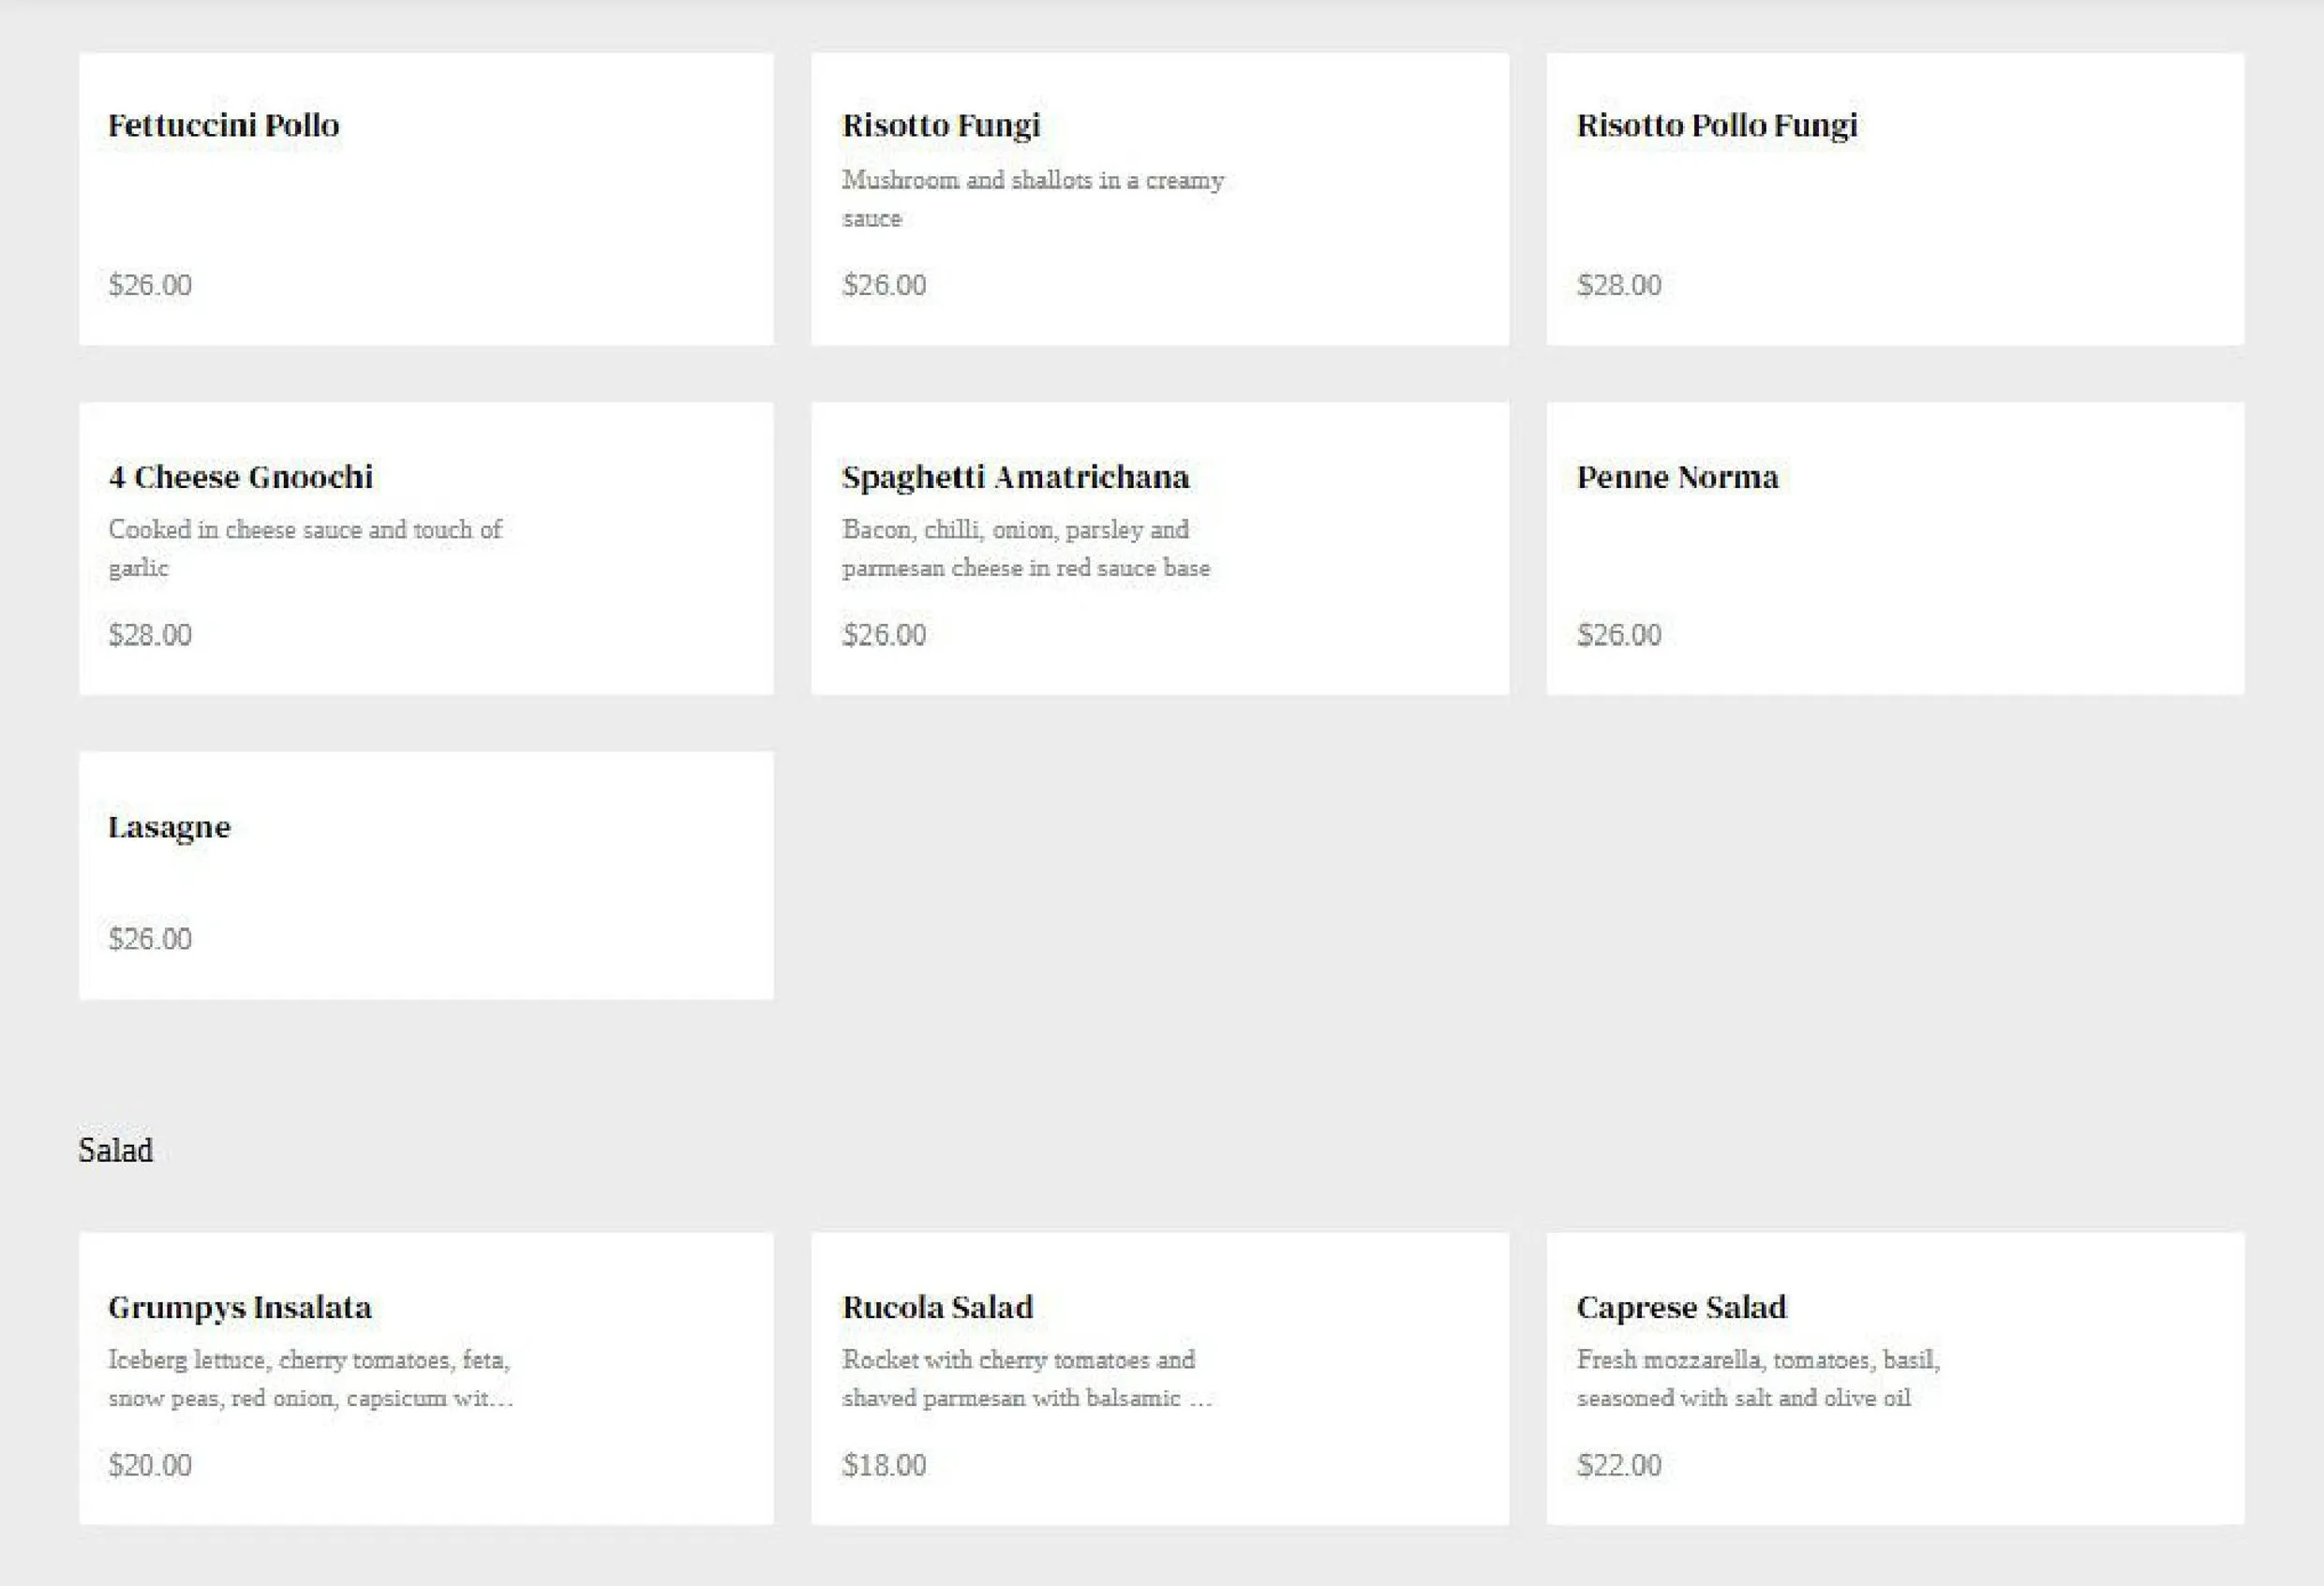Click the Spaghetti Amatrichana ingredients description
The width and height of the screenshot is (2324, 1586).
(1026, 549)
